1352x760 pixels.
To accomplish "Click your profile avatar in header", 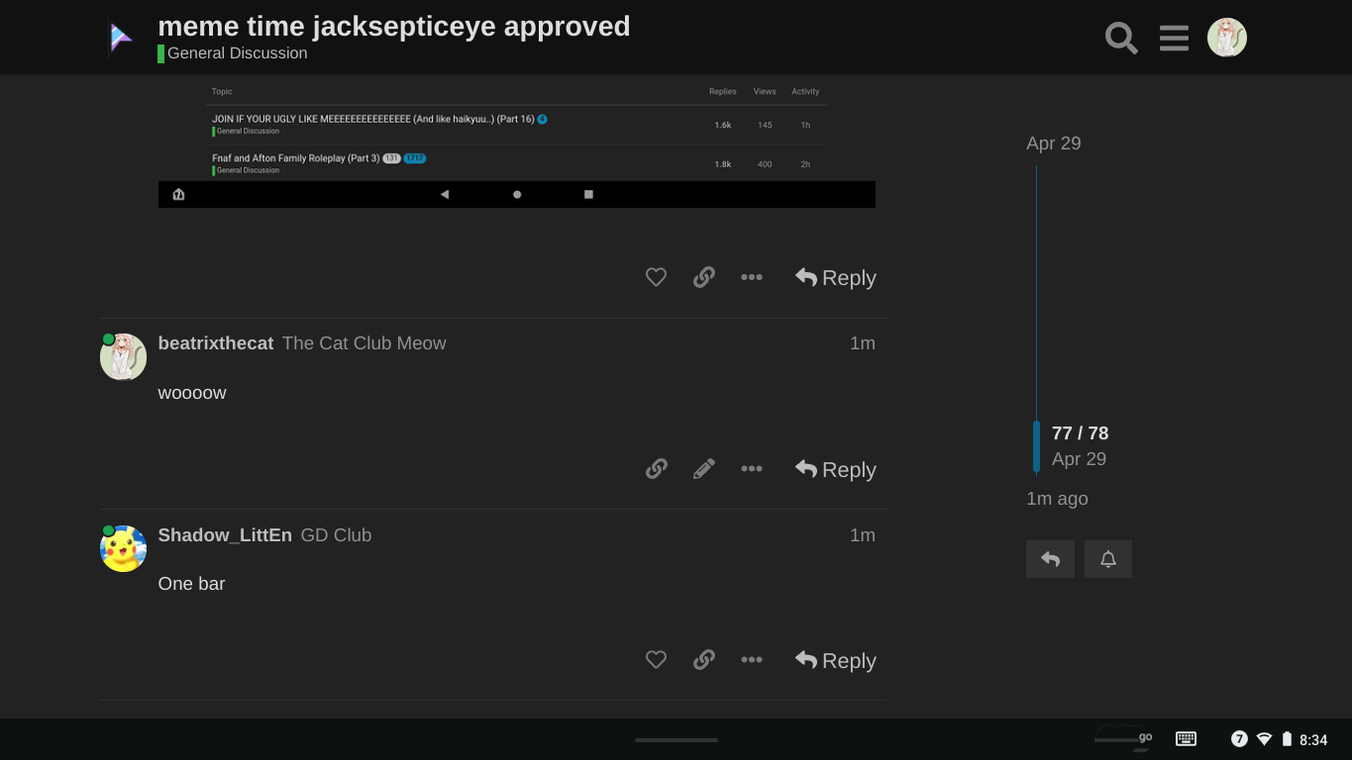I will coord(1226,38).
